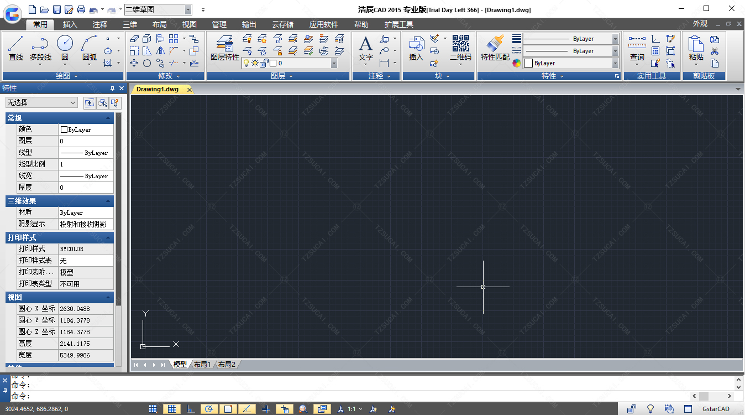745x415 pixels.
Task: Switch to the 输出 ribbon tab
Action: [x=249, y=24]
